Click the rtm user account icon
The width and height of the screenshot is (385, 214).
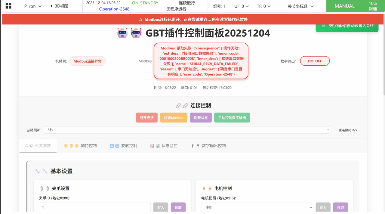pyautogui.click(x=26, y=6)
